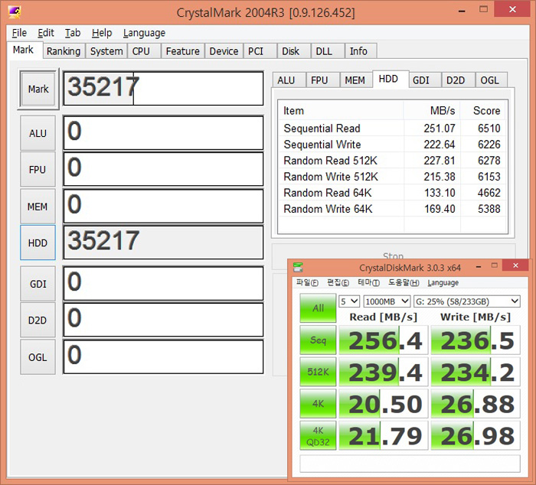
Task: Click the CrystalDiskMark title bar icon
Action: [x=298, y=268]
